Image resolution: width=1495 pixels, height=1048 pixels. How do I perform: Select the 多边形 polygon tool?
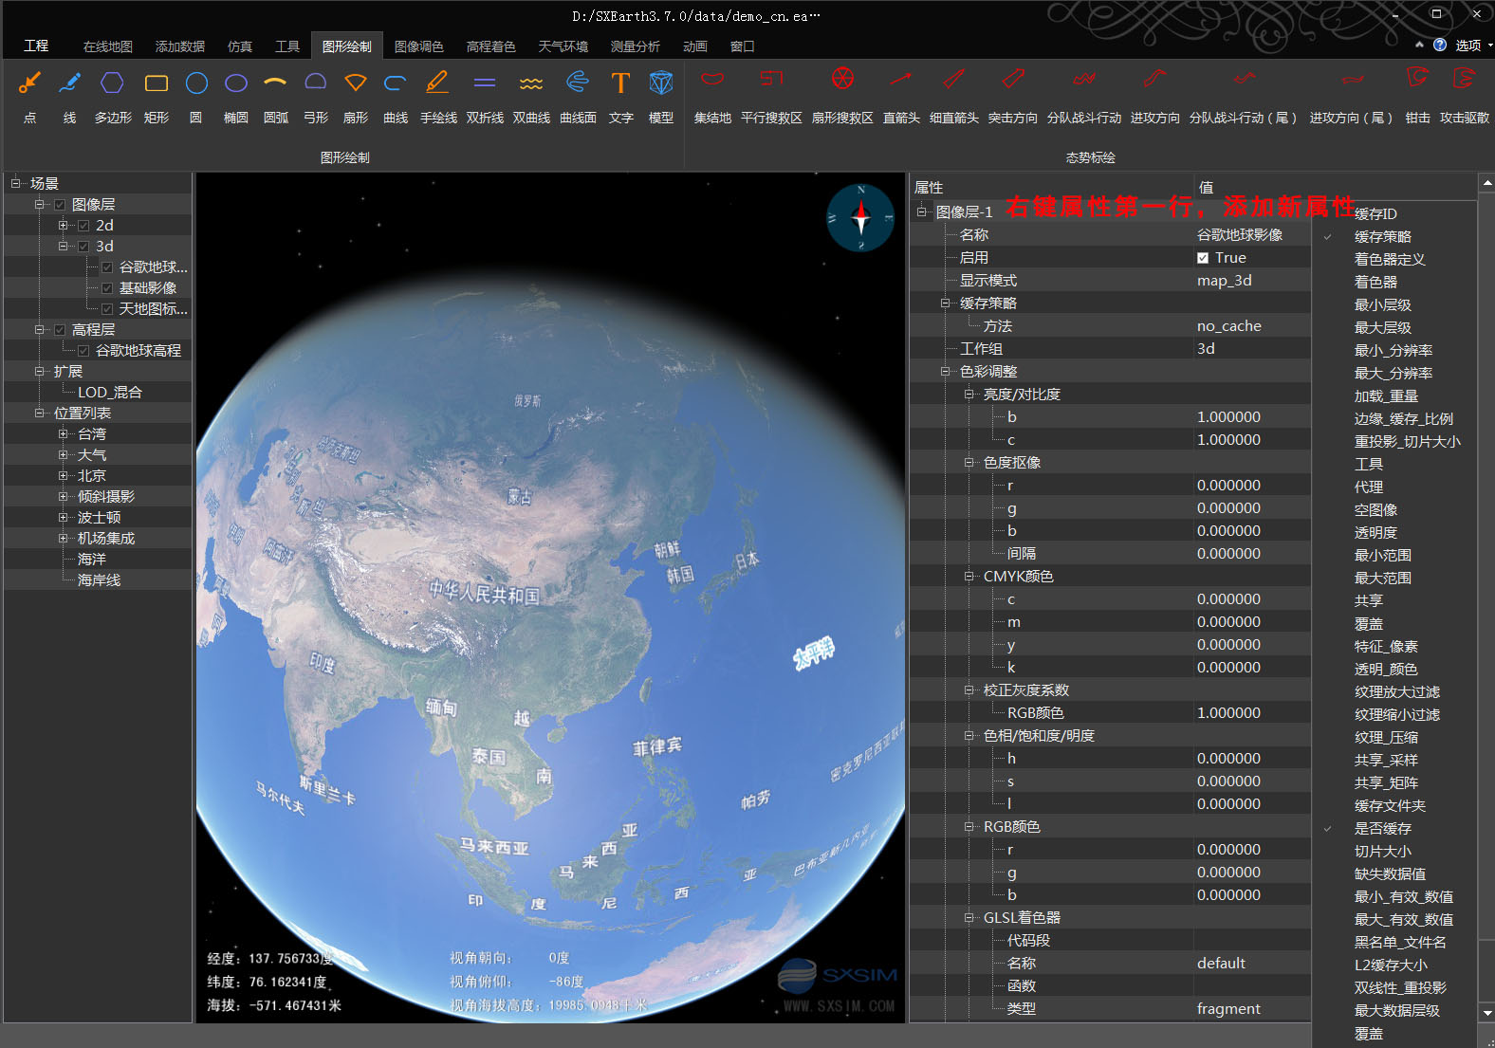click(113, 97)
